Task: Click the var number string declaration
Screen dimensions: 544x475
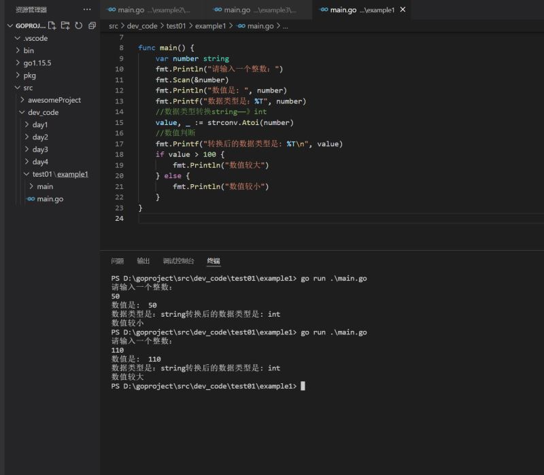Action: (192, 58)
